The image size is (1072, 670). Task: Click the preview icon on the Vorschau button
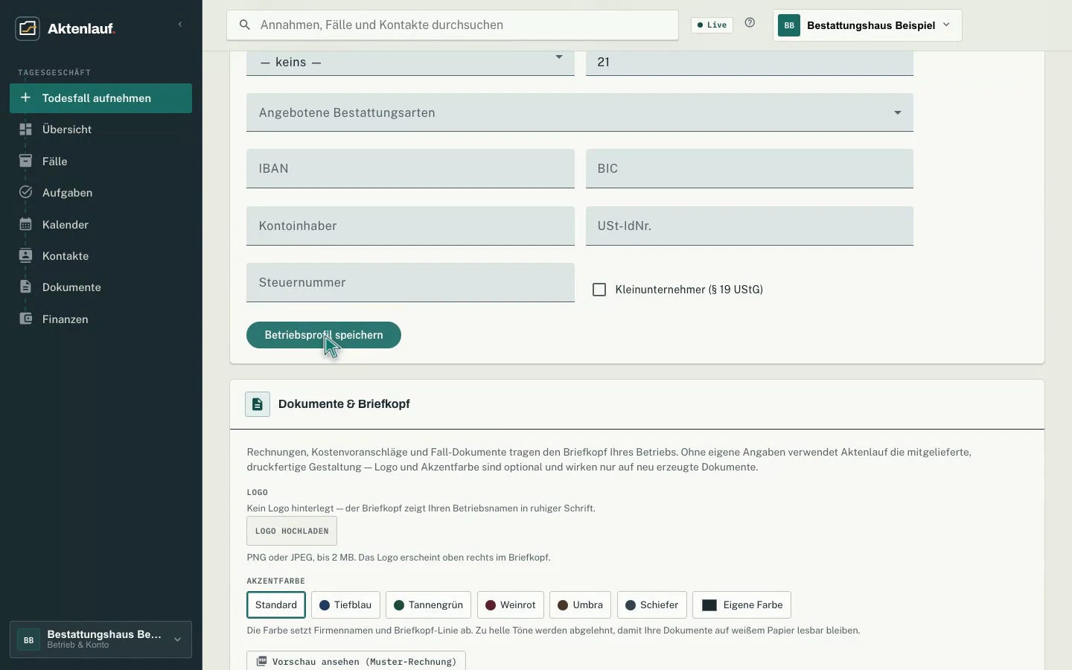coord(262,661)
